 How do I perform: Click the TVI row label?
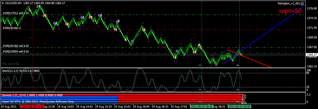(x=244, y=96)
